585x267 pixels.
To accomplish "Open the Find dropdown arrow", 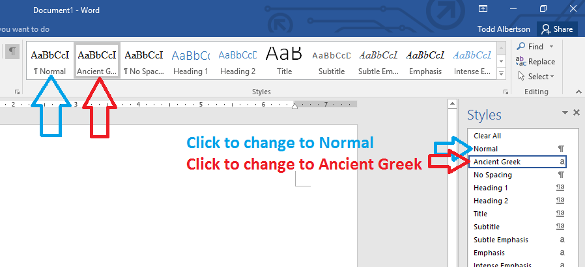I will click(551, 47).
